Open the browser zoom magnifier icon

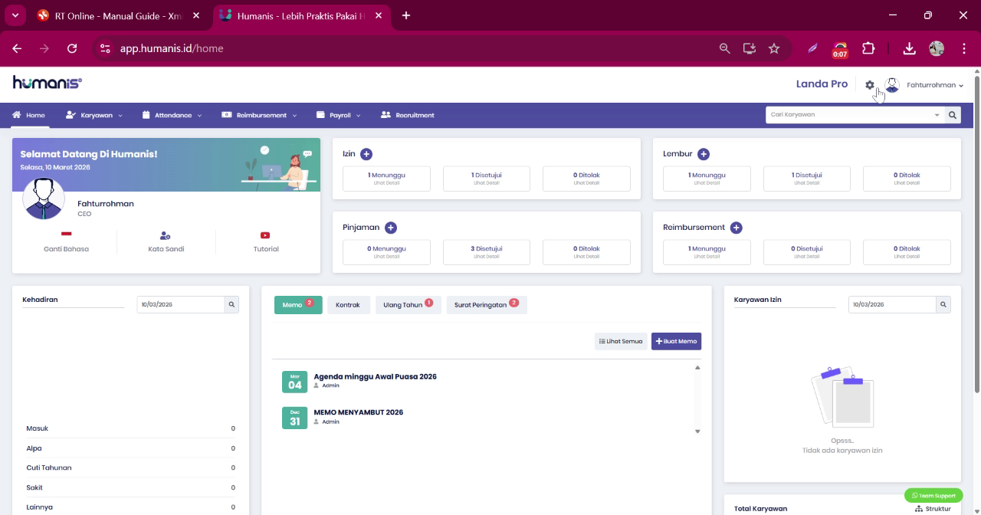724,48
